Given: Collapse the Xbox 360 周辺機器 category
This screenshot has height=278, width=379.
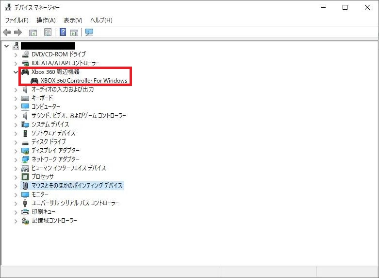Looking at the screenshot, I should click(16, 72).
